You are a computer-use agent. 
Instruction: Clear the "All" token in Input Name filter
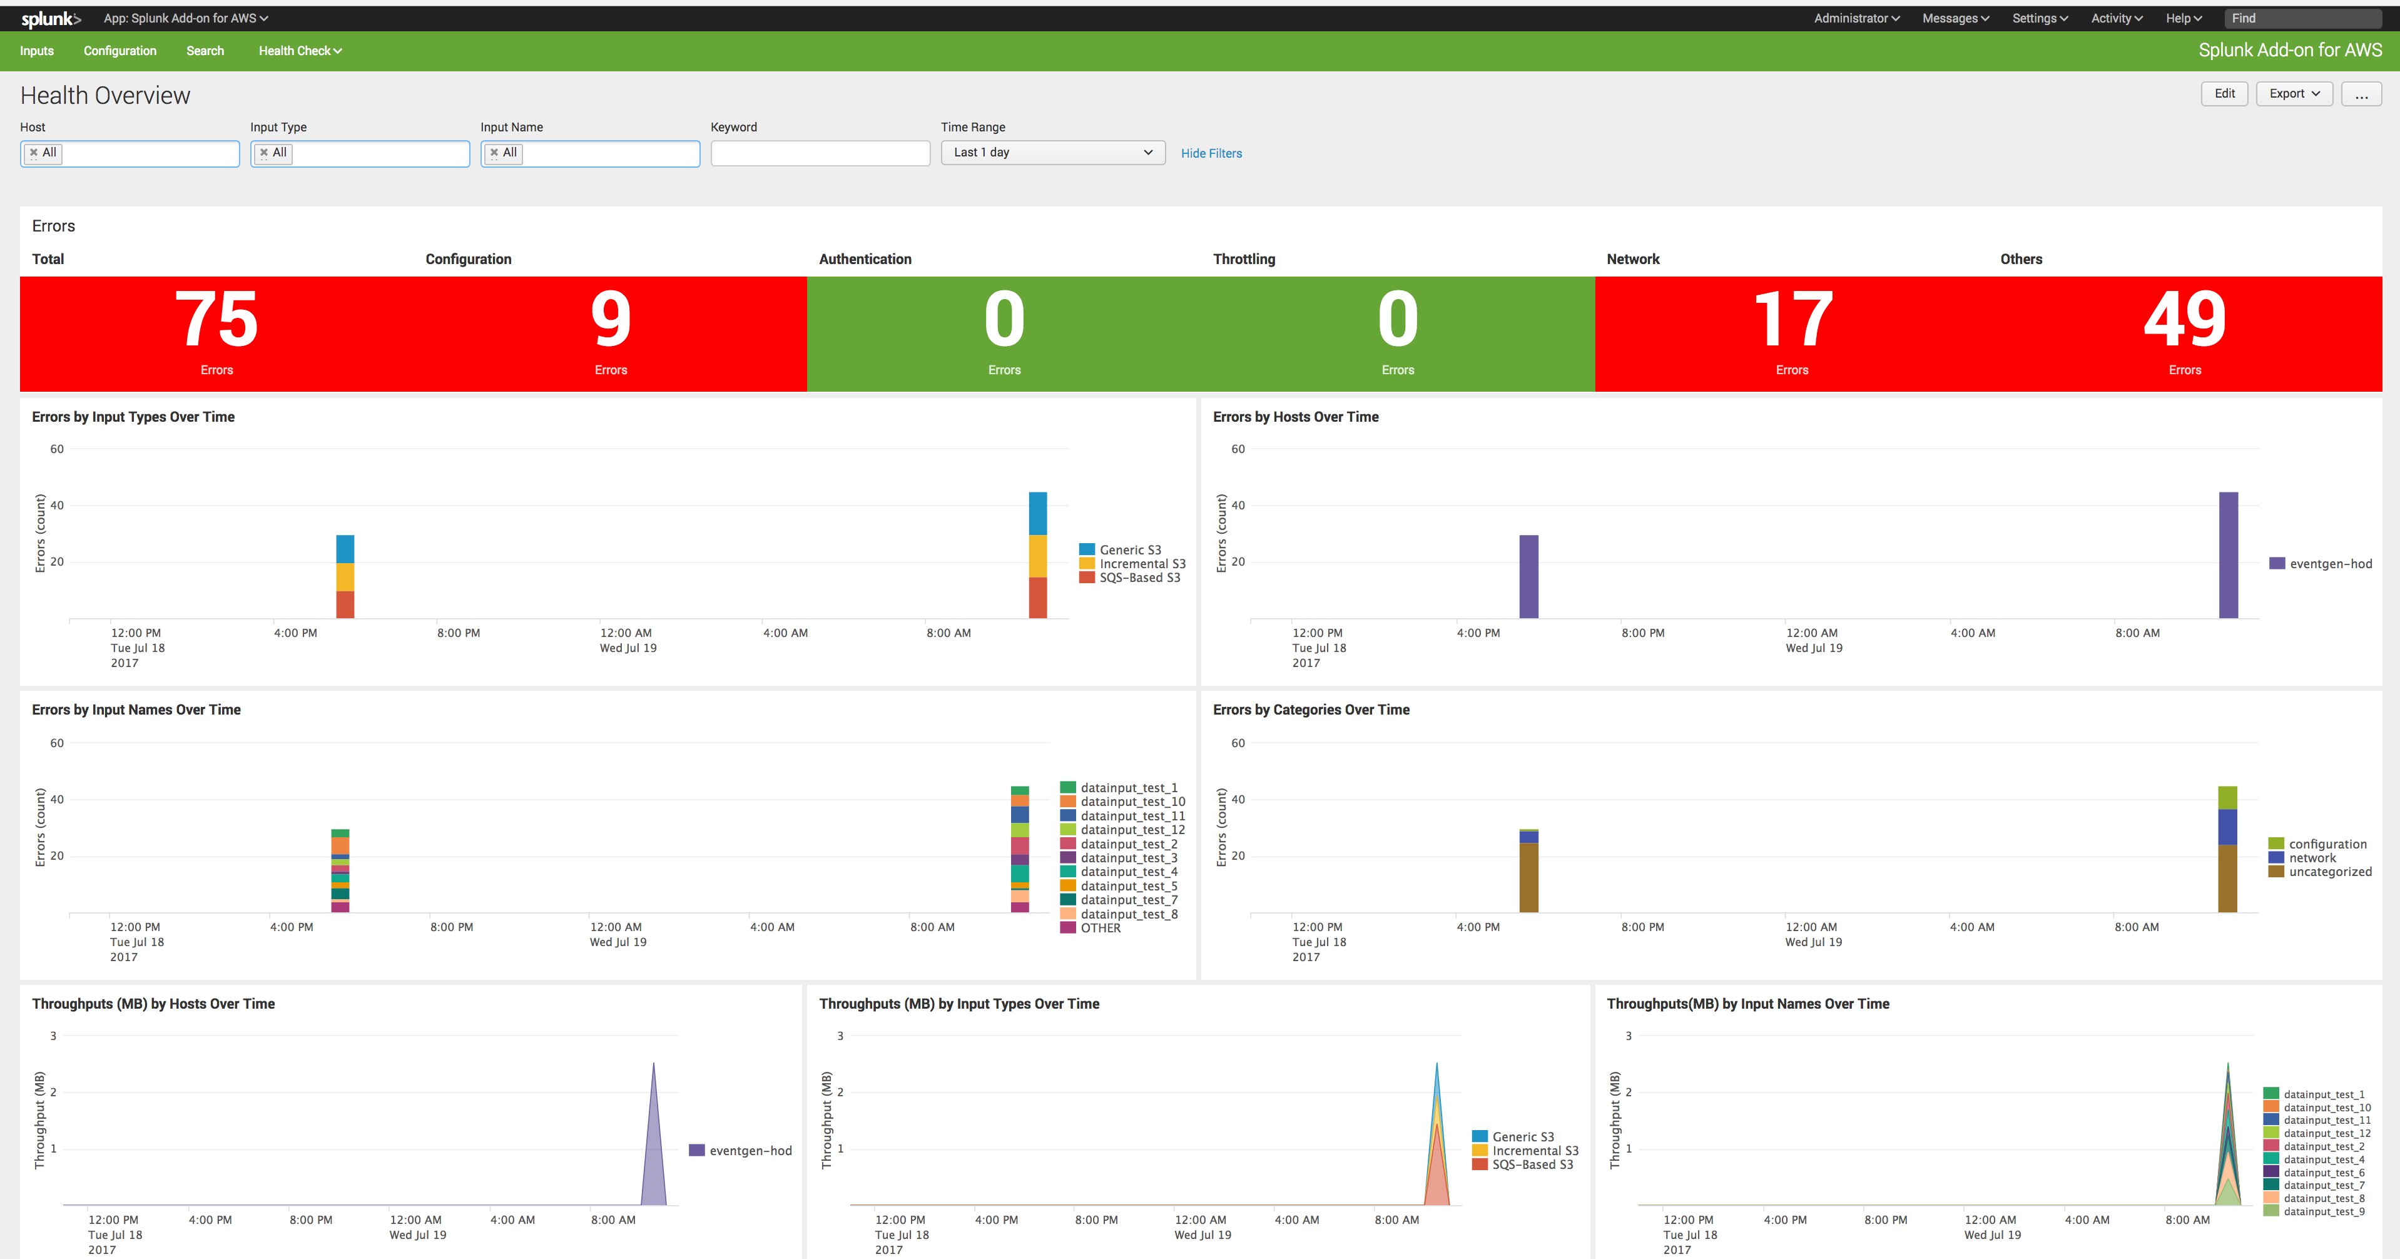click(495, 153)
